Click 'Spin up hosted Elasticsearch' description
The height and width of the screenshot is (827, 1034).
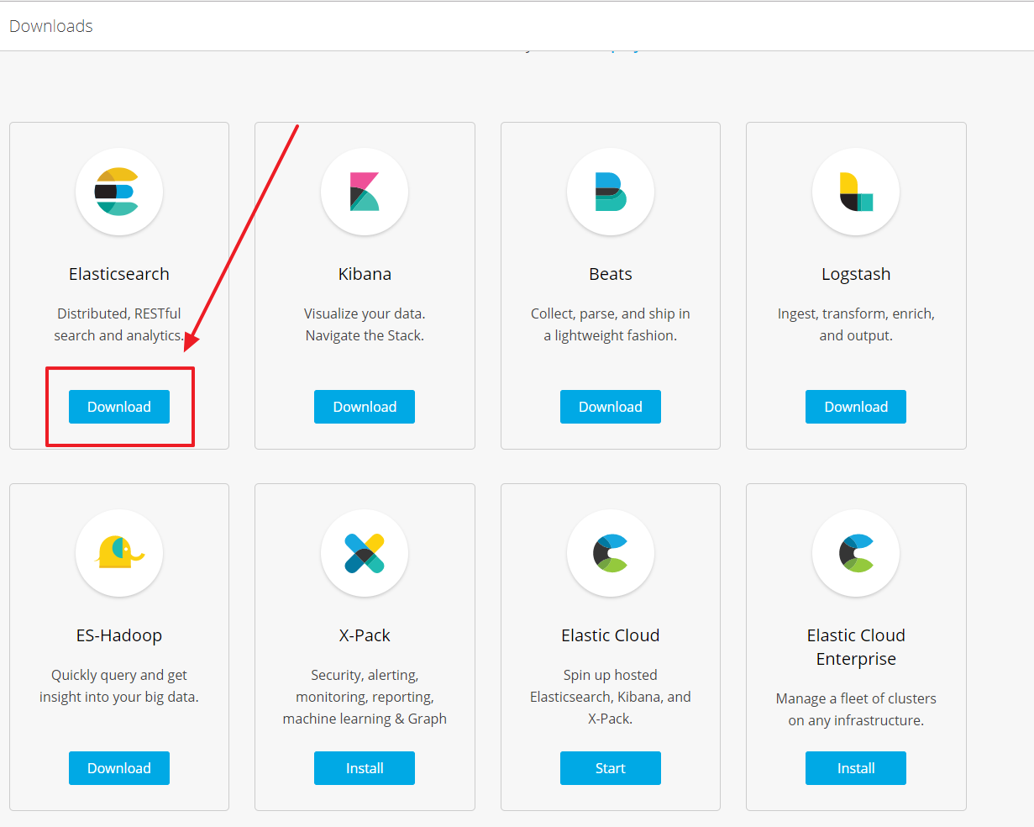[x=611, y=697]
